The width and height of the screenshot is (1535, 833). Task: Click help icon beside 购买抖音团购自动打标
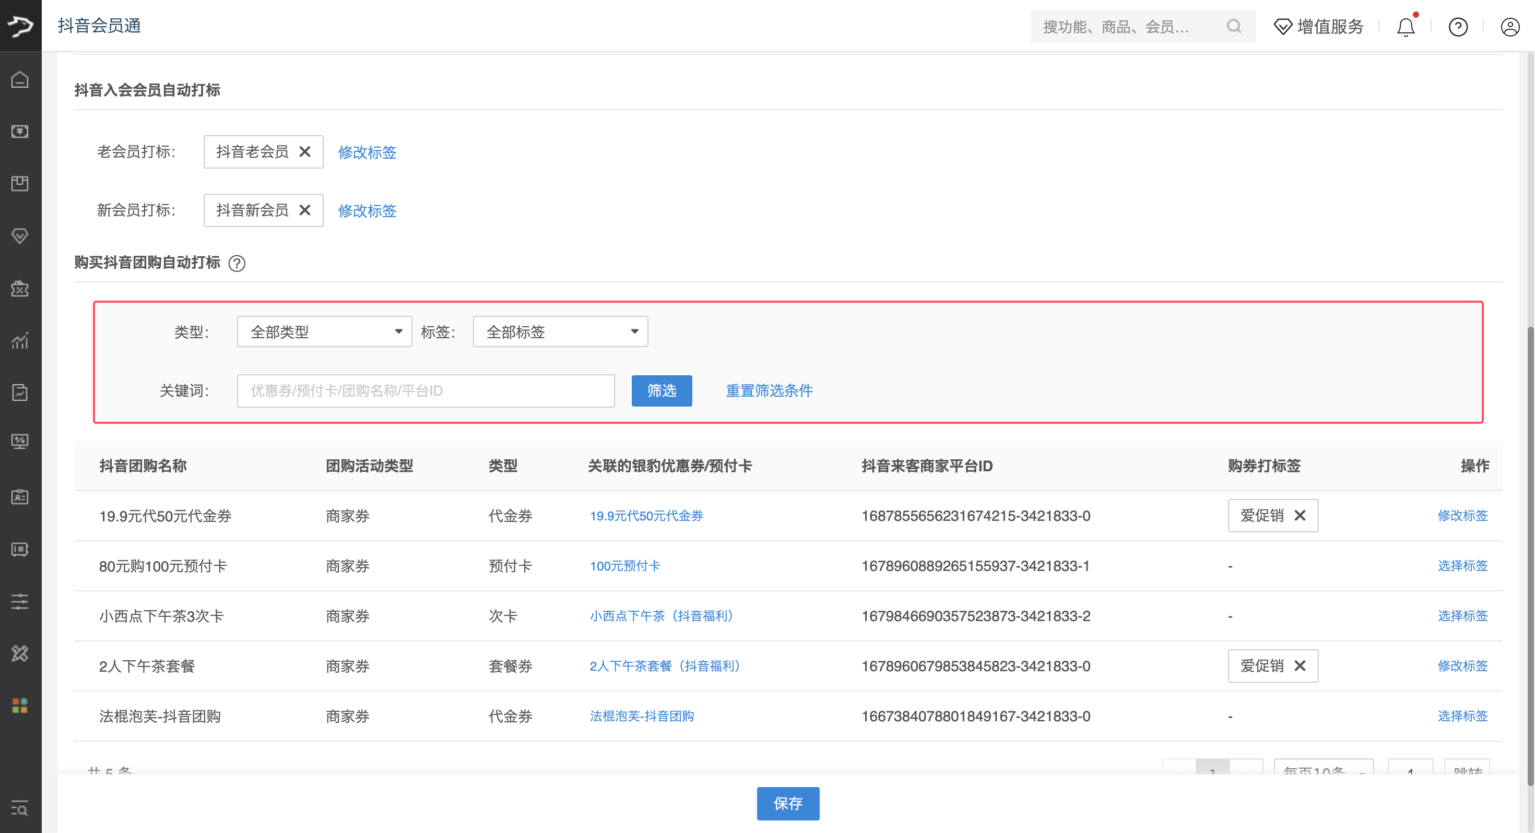(x=237, y=264)
